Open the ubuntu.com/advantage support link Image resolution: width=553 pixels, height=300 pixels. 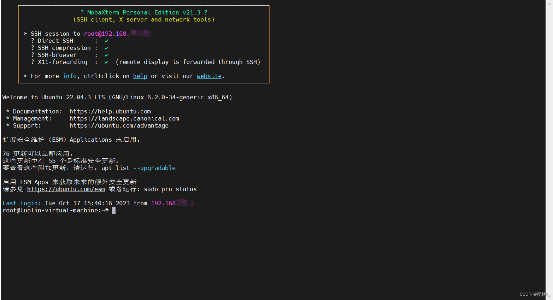point(119,125)
